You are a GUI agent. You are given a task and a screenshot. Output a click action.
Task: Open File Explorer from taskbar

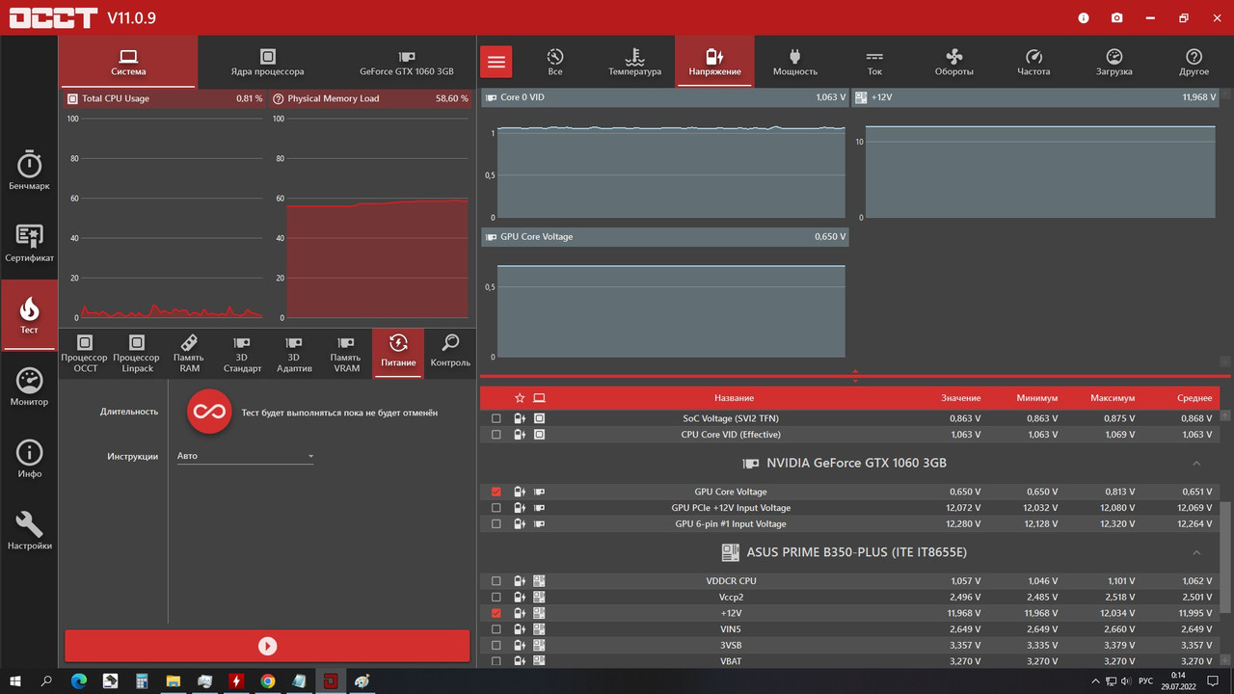174,681
